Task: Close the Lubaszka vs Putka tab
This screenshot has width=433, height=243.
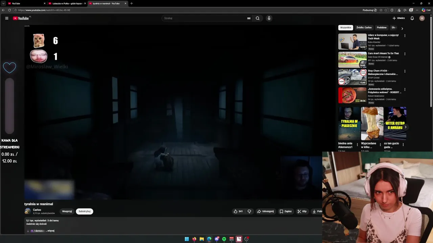Action: click(x=85, y=3)
